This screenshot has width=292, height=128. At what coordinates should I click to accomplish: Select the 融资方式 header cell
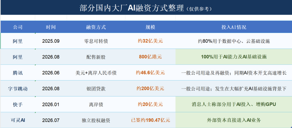(x=96, y=27)
